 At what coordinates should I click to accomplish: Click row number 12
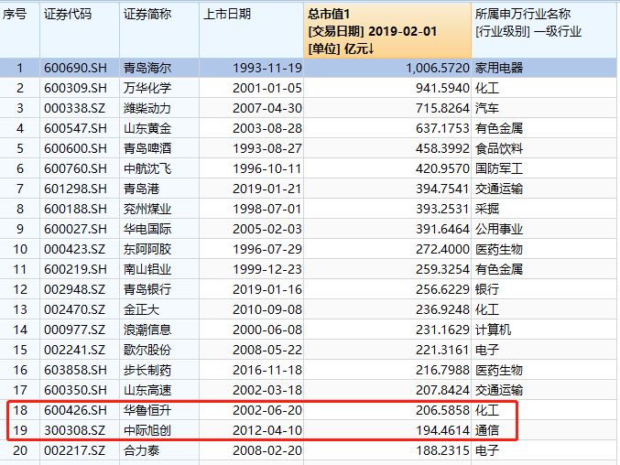[x=20, y=289]
